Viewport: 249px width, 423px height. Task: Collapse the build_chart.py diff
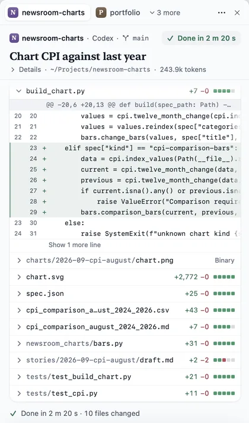(18, 91)
